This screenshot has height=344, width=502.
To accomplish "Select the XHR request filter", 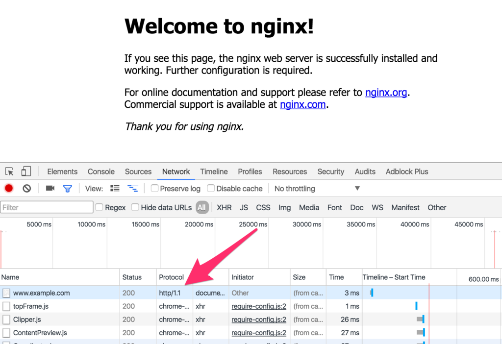I will pyautogui.click(x=224, y=207).
